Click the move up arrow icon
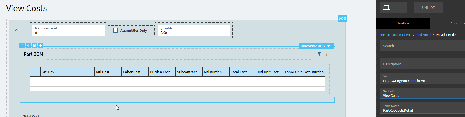Screen dimensions: 465x117 tap(22, 45)
